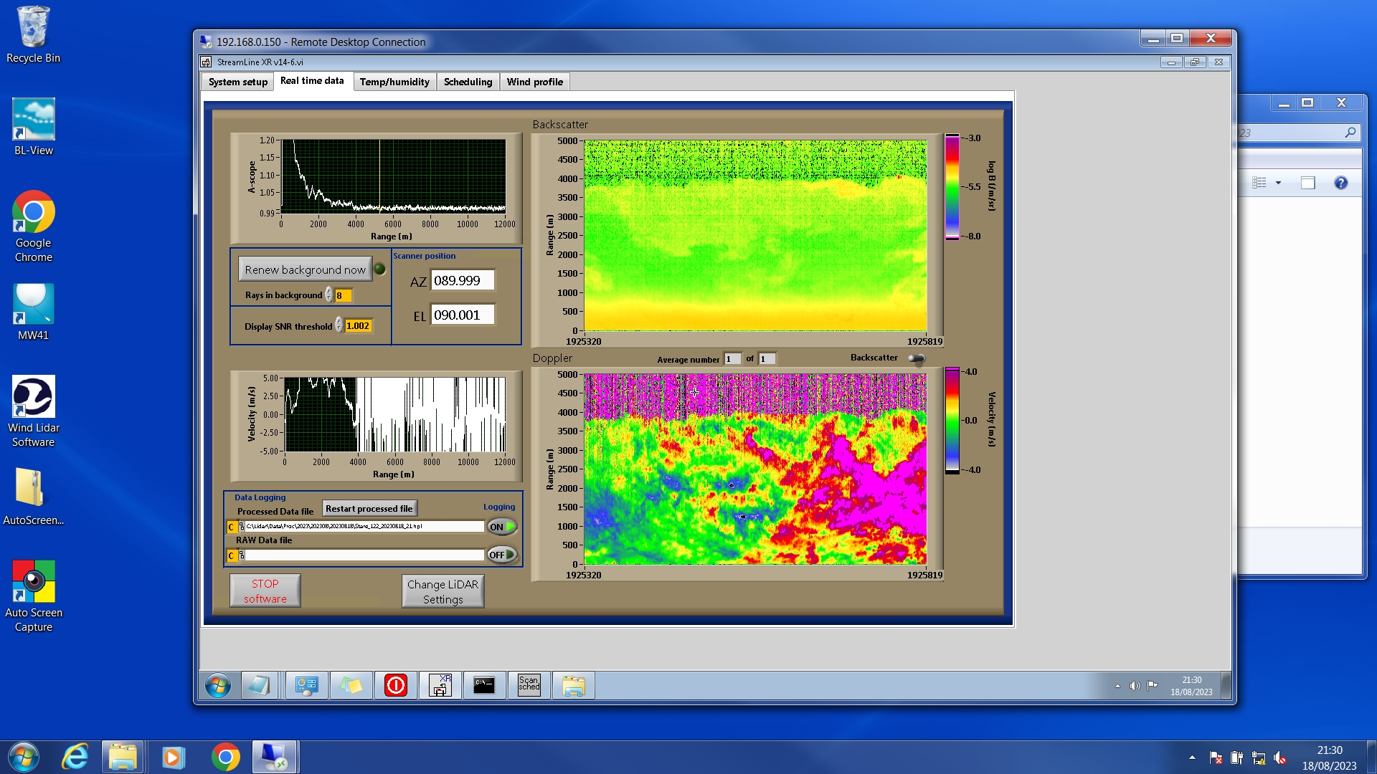Click Rays in background stepper arrows
The image size is (1377, 774).
coord(329,295)
